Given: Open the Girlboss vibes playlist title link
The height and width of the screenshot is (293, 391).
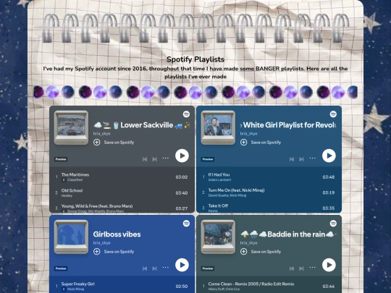Looking at the screenshot, I should 117,234.
